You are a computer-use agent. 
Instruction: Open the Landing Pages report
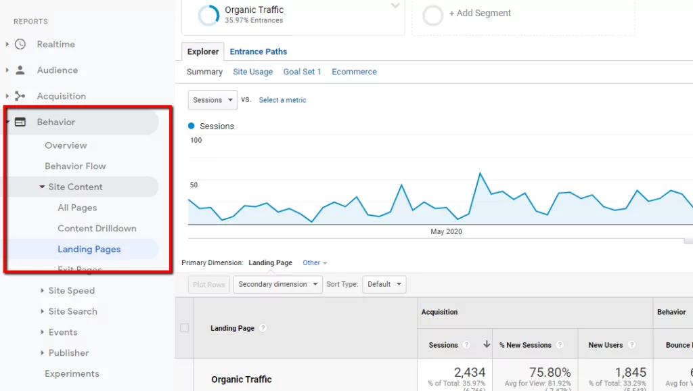(89, 249)
